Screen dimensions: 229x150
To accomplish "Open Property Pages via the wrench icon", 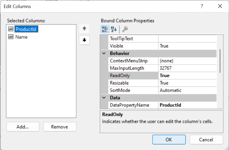I will pos(125,29).
